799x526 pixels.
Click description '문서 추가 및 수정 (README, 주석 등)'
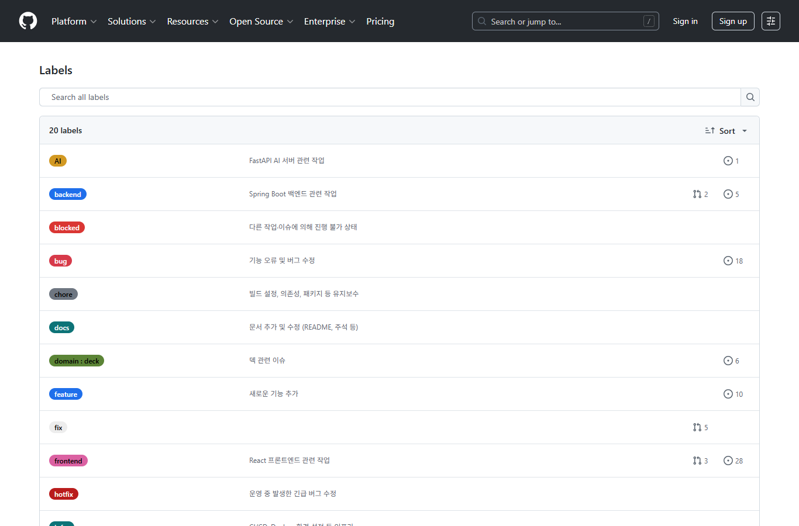point(304,327)
